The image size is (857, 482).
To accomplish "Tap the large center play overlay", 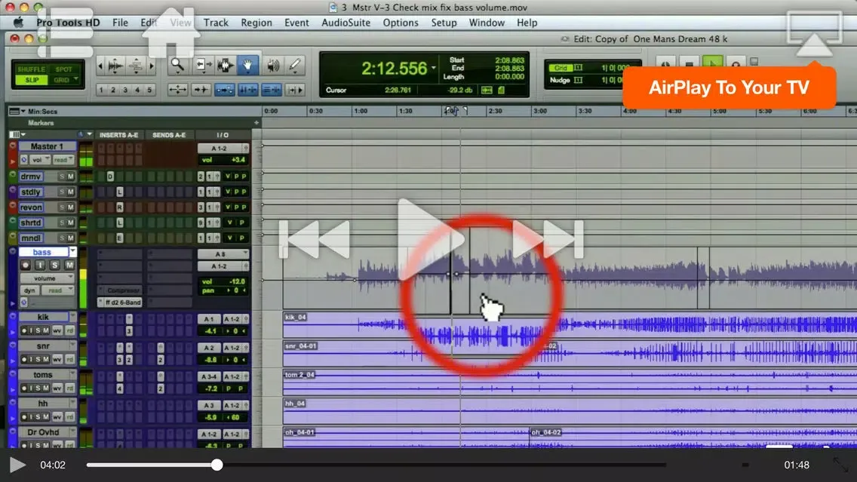I will click(432, 239).
